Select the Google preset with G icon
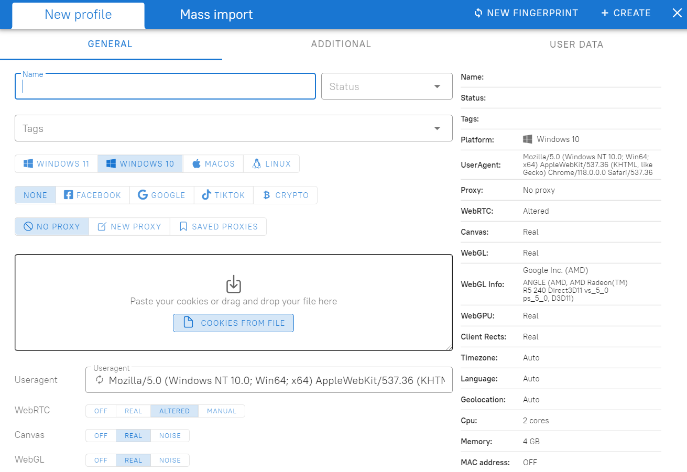 (142, 195)
